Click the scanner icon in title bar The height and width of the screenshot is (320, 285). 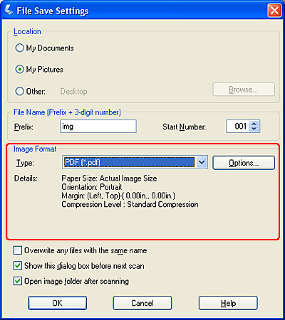coord(8,10)
